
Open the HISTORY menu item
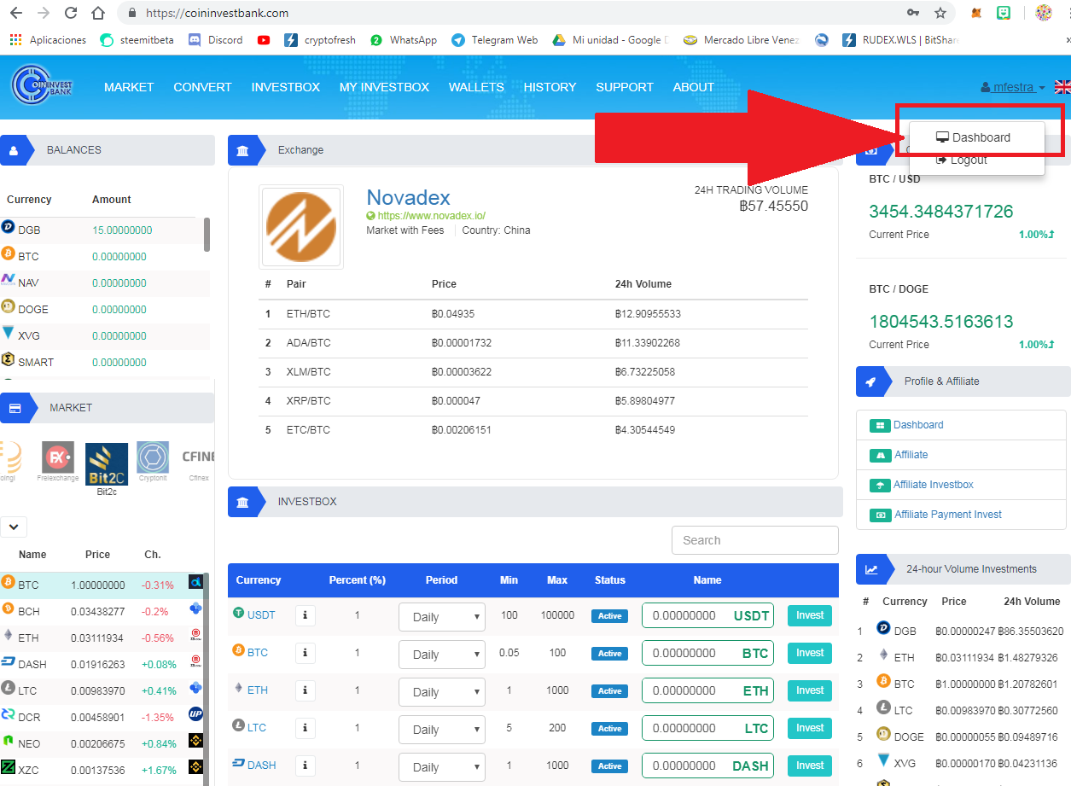550,87
